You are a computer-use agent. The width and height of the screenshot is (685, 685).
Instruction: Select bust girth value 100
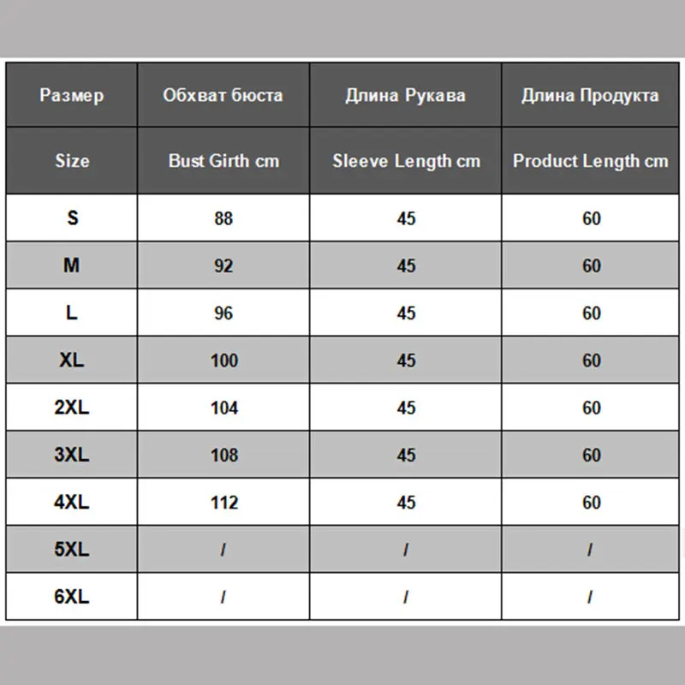pyautogui.click(x=223, y=360)
